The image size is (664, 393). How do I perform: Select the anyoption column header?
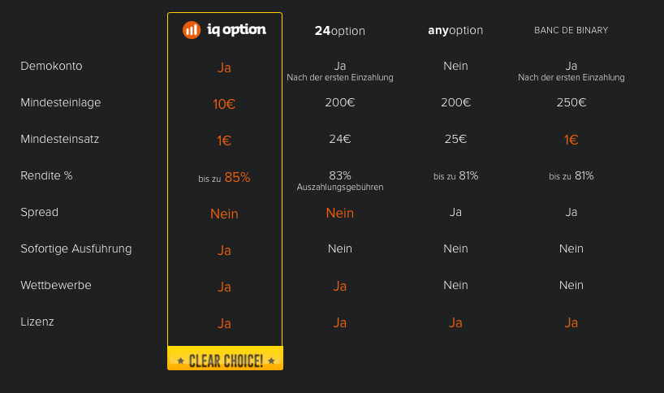click(x=455, y=31)
